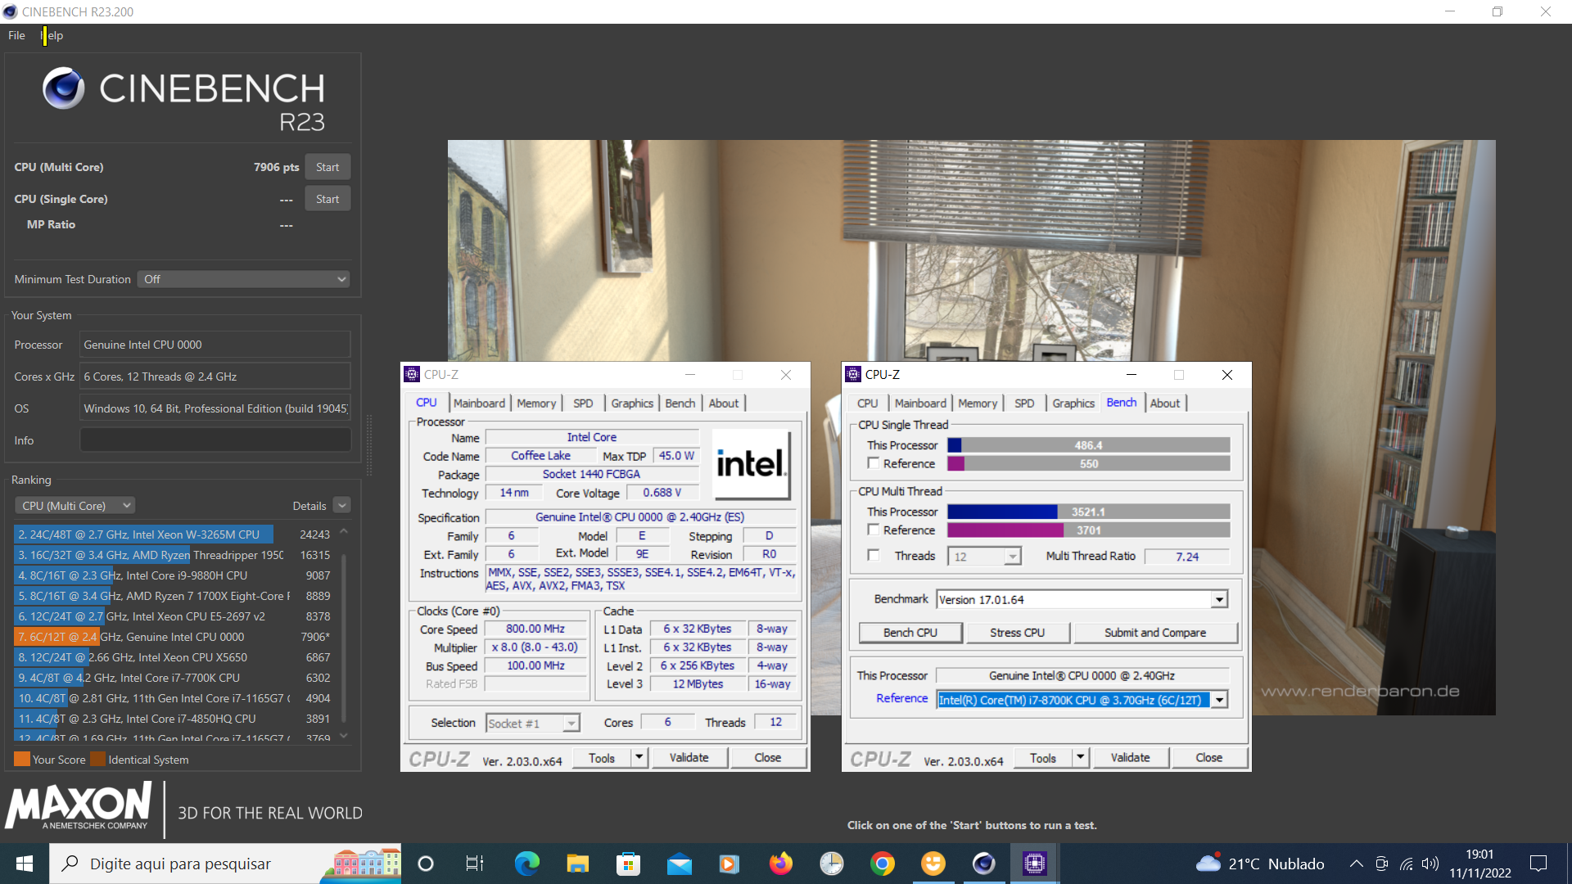Open yellow smiley face app in taskbar
Viewport: 1572px width, 884px height.
tap(933, 864)
